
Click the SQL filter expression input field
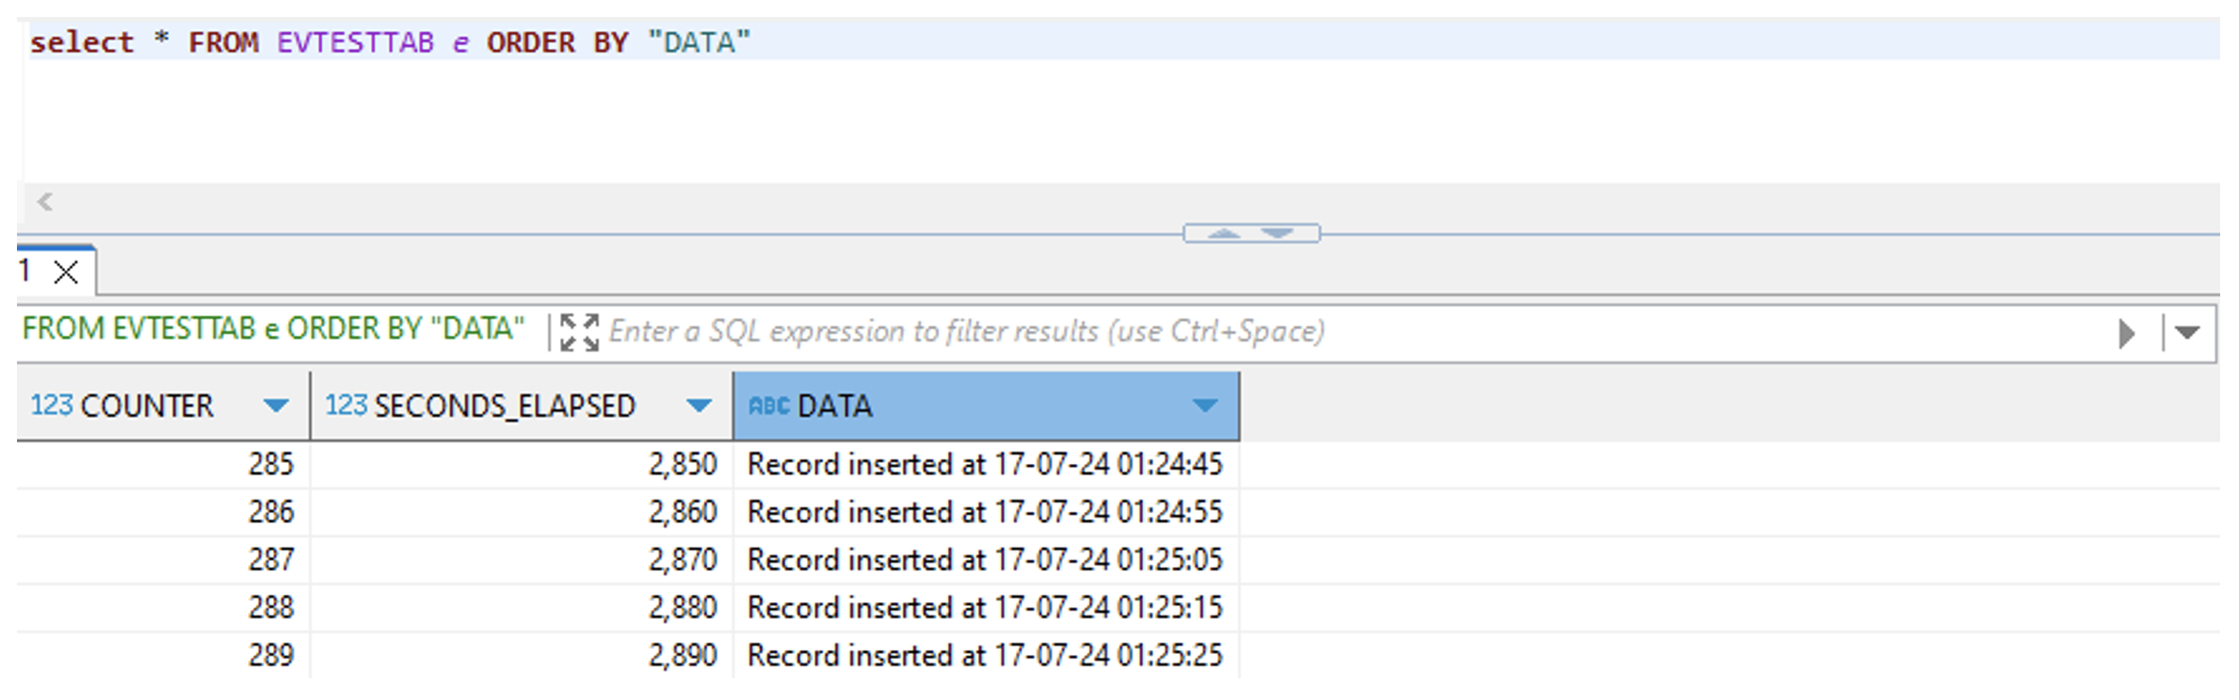click(x=1318, y=332)
